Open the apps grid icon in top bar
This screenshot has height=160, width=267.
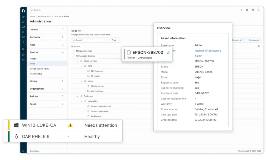[247, 10]
